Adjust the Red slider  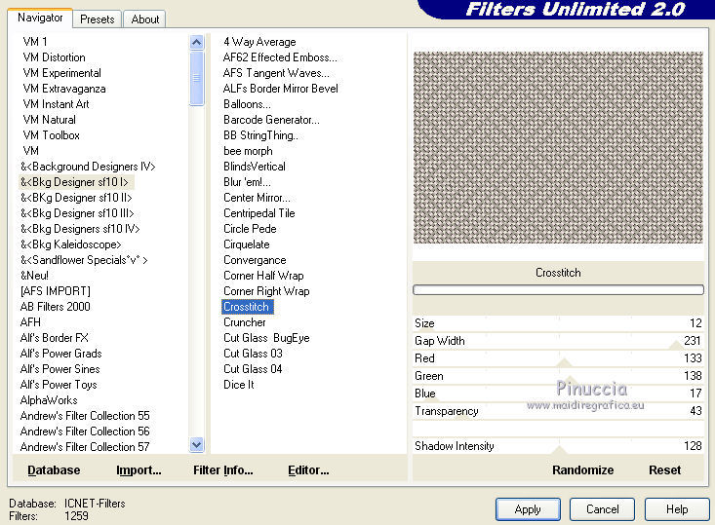558,358
